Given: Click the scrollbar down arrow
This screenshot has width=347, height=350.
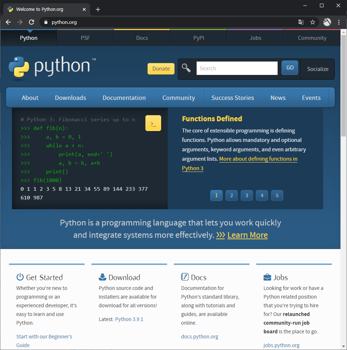Looking at the screenshot, I should pyautogui.click(x=343, y=347).
